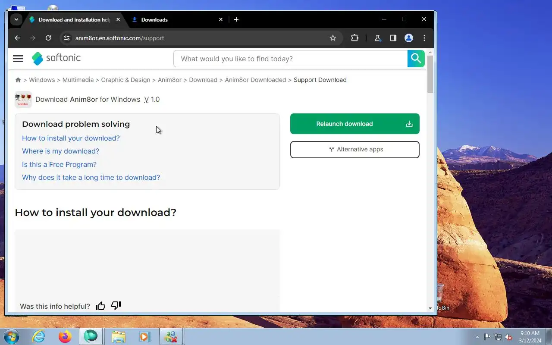Go back with browser back arrow
This screenshot has width=552, height=345.
click(17, 38)
